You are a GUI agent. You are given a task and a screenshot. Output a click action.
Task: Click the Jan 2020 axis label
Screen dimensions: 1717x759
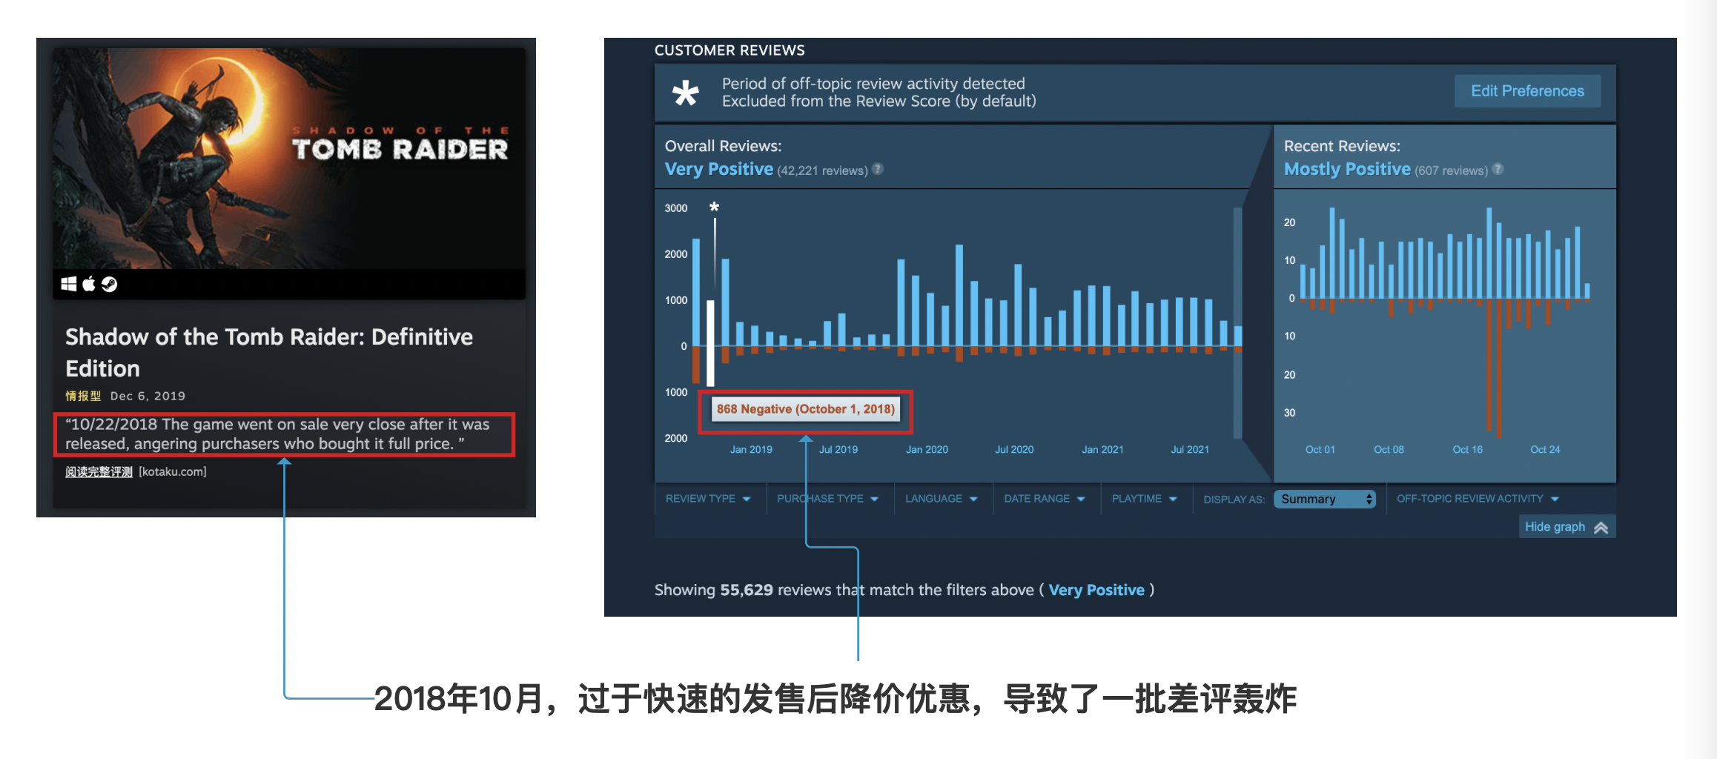(927, 450)
